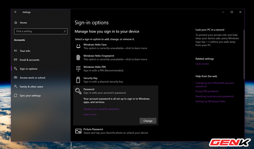Focus the Find a setting search box

point(40,31)
